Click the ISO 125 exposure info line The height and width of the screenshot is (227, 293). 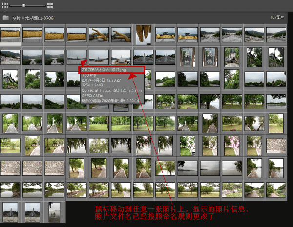pos(111,90)
